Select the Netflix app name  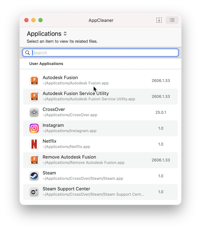(x=50, y=141)
